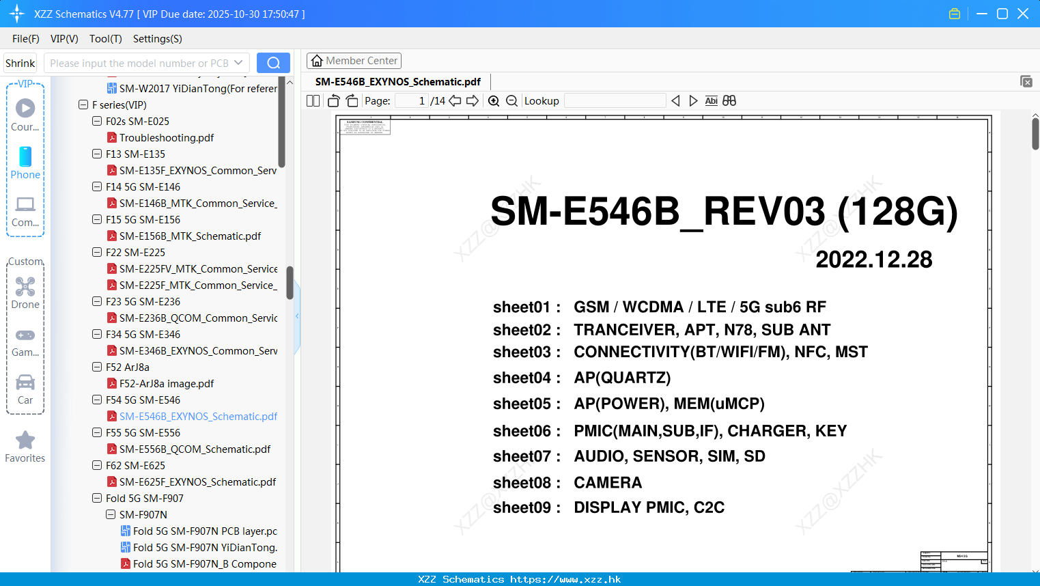Collapse the F54 5G SM-E546 node

[x=97, y=400]
